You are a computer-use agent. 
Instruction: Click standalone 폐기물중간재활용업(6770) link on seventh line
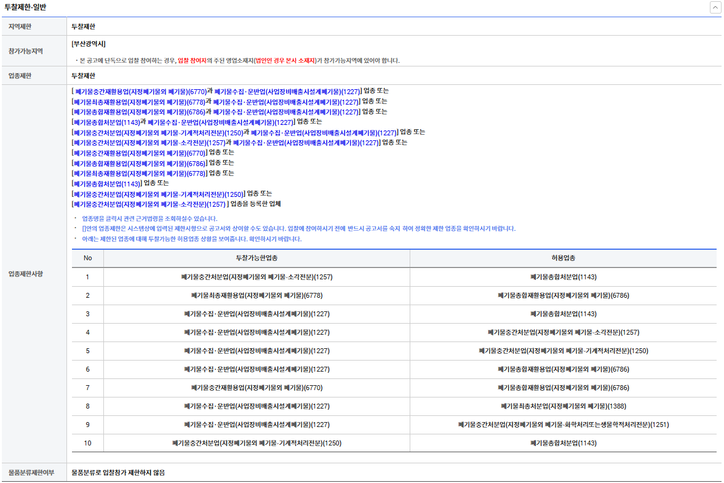click(x=139, y=153)
